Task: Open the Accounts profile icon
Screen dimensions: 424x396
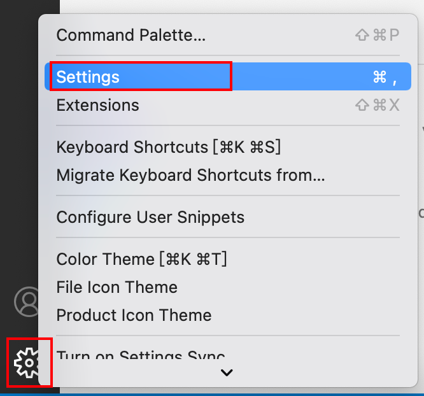Action: coord(28,302)
